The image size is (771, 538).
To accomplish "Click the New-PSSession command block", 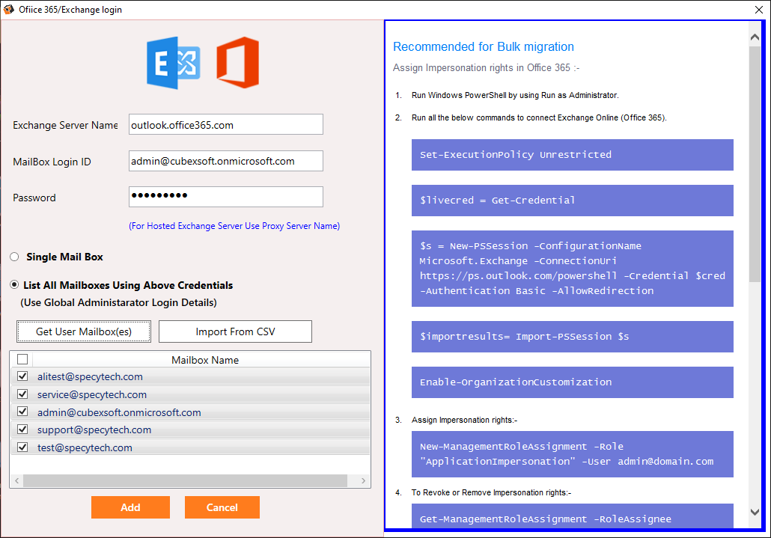I will click(x=573, y=269).
